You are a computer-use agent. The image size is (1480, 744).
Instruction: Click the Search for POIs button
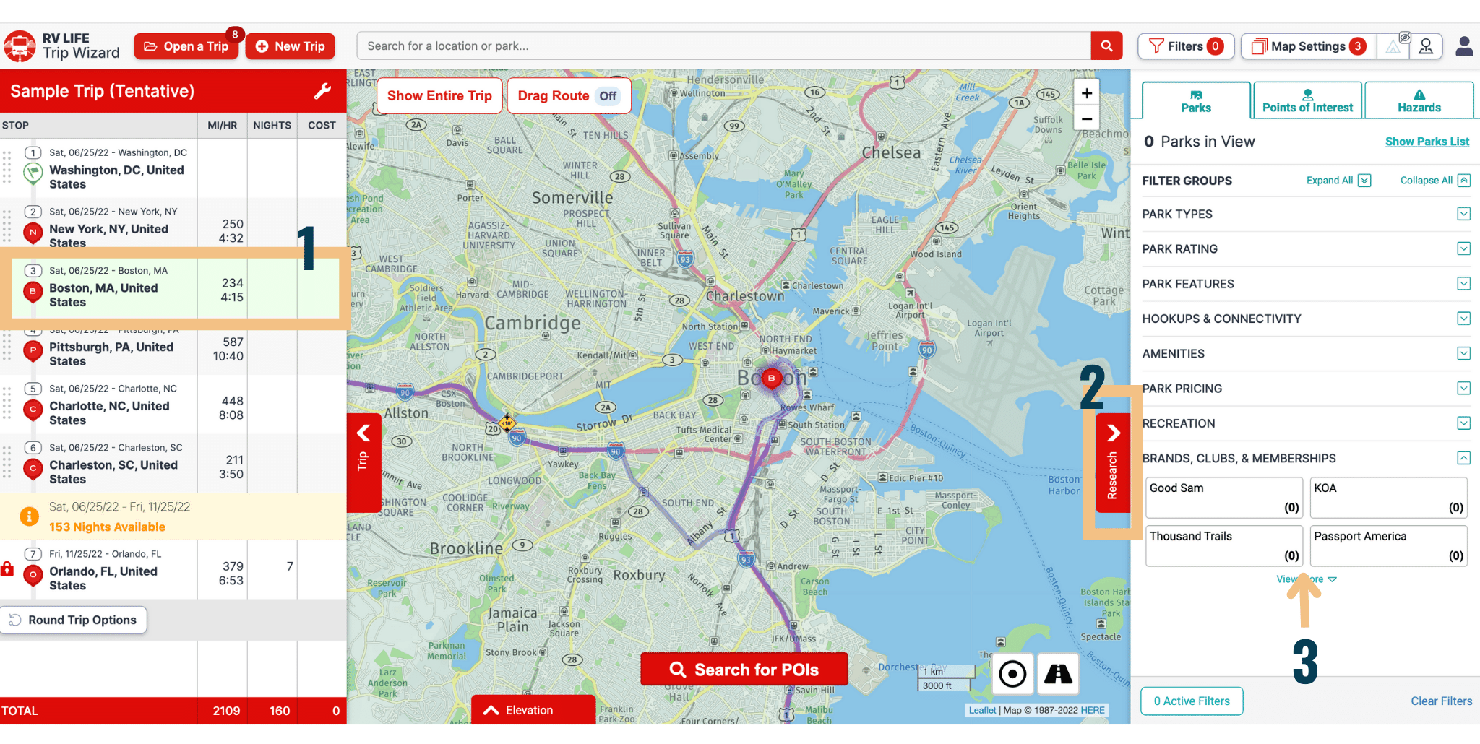744,670
